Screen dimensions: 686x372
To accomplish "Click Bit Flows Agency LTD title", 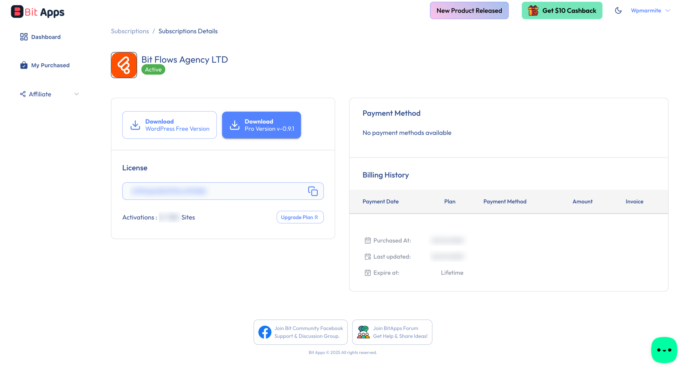I will click(x=185, y=59).
